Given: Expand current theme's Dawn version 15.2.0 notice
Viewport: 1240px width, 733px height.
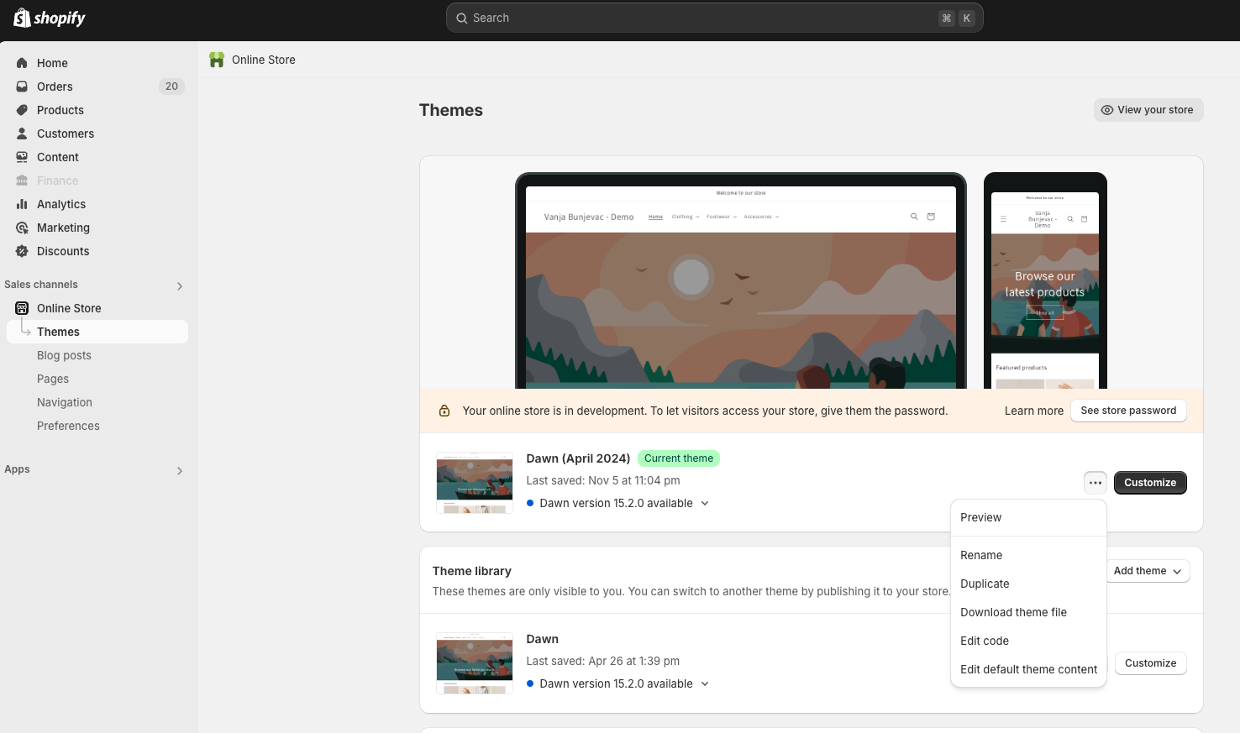Looking at the screenshot, I should pyautogui.click(x=705, y=504).
